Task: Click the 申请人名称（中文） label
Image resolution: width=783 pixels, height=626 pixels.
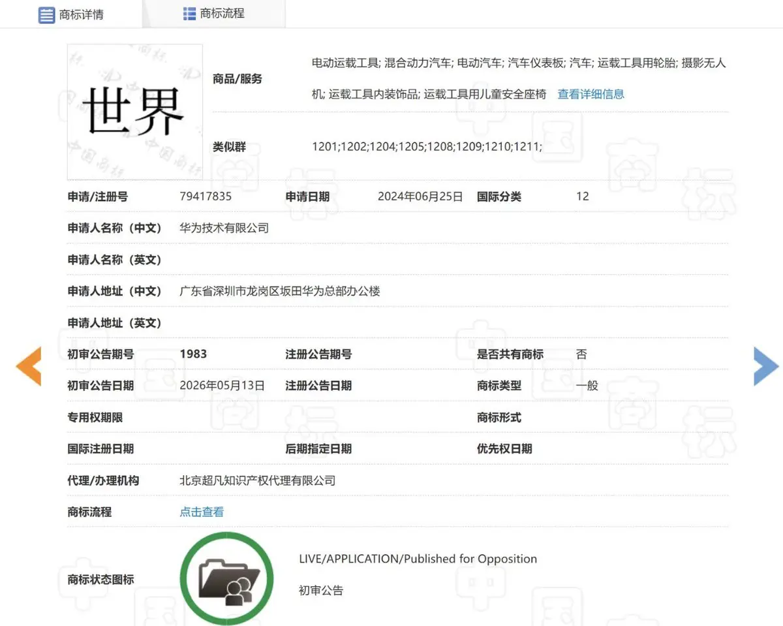Action: point(115,228)
